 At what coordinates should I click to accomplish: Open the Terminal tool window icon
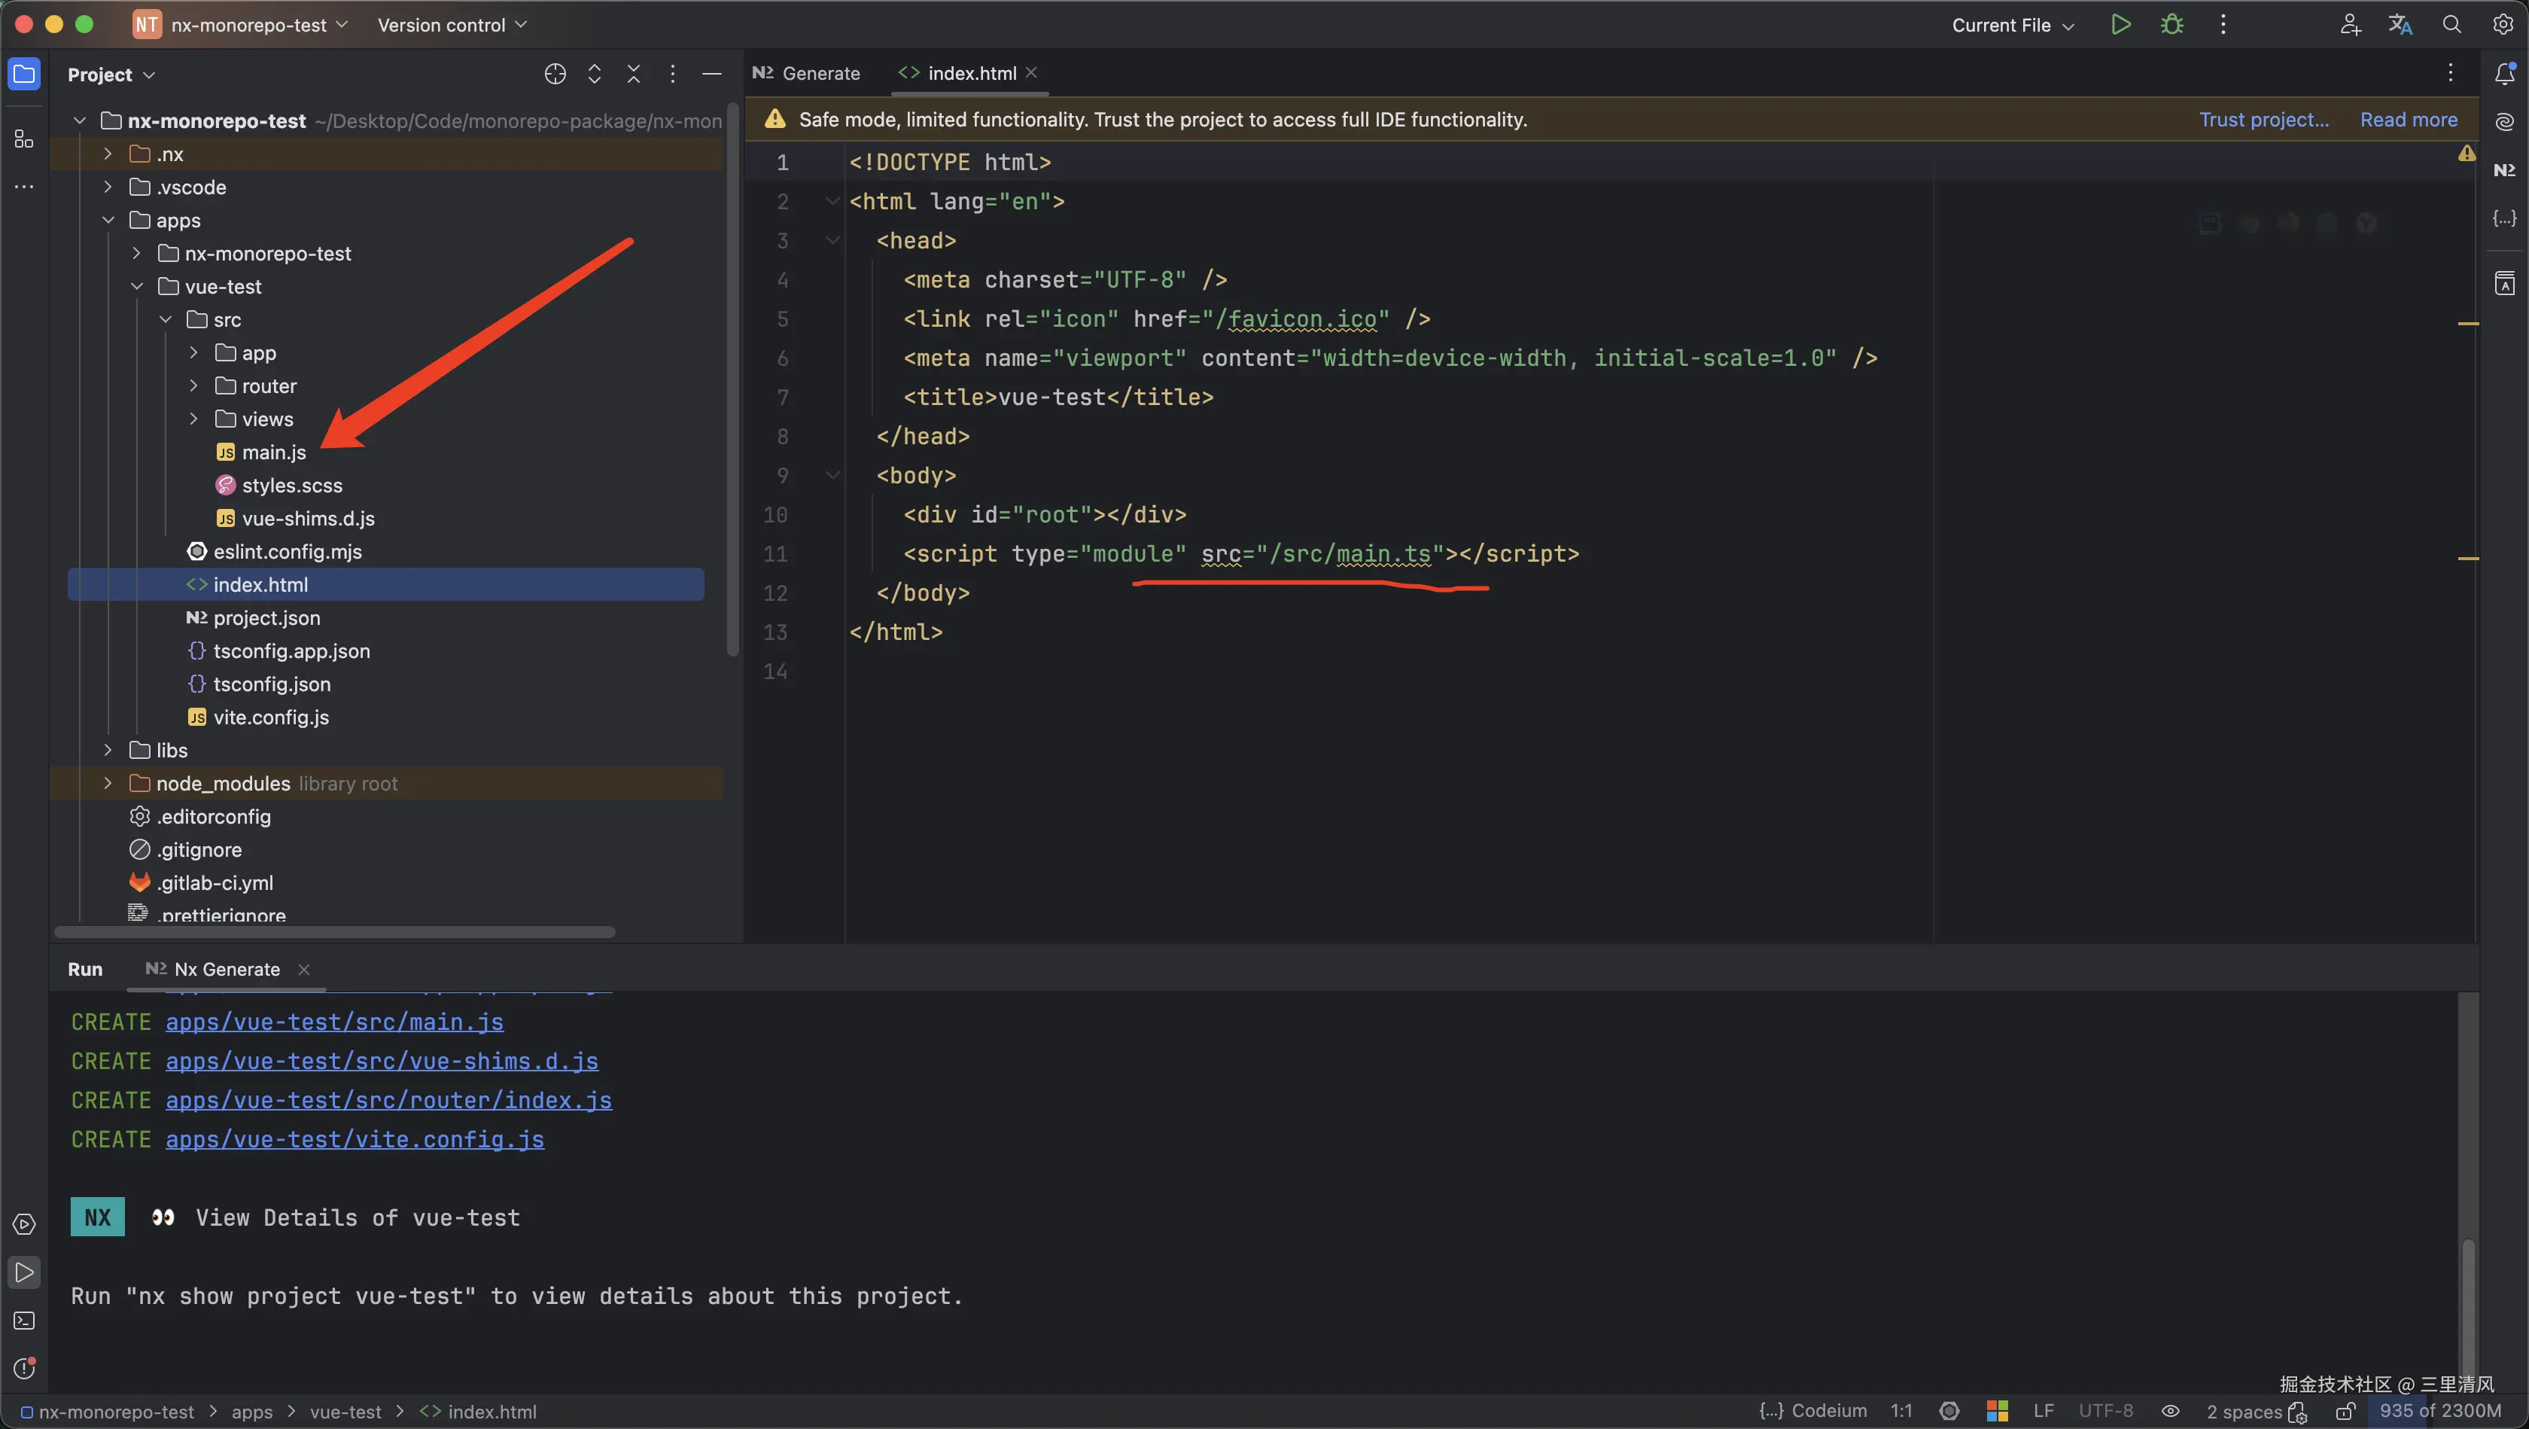click(23, 1320)
